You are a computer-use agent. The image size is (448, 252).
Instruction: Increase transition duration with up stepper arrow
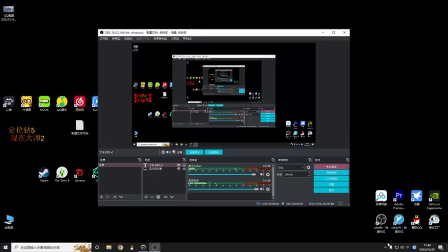[x=309, y=173]
